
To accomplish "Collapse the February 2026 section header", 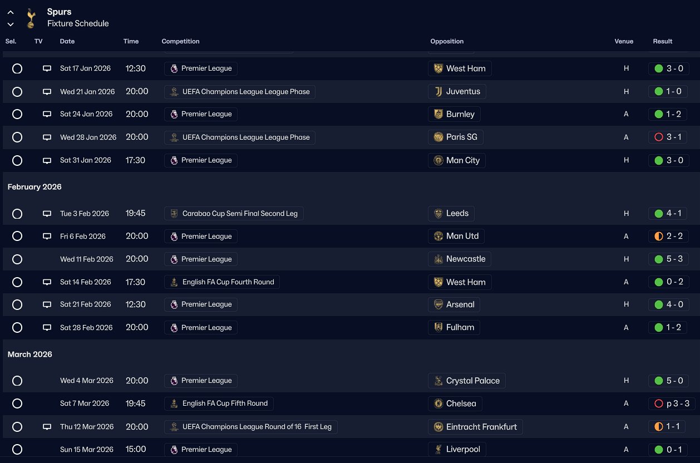I will pyautogui.click(x=34, y=187).
